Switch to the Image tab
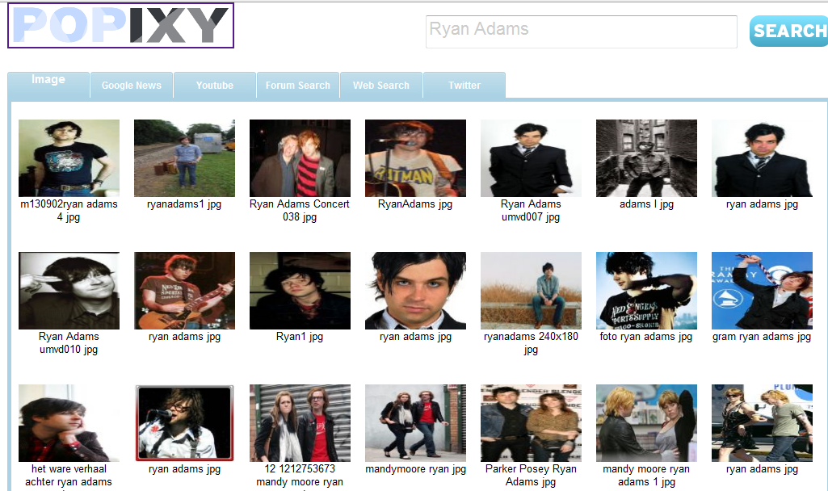828x491 pixels. [48, 82]
